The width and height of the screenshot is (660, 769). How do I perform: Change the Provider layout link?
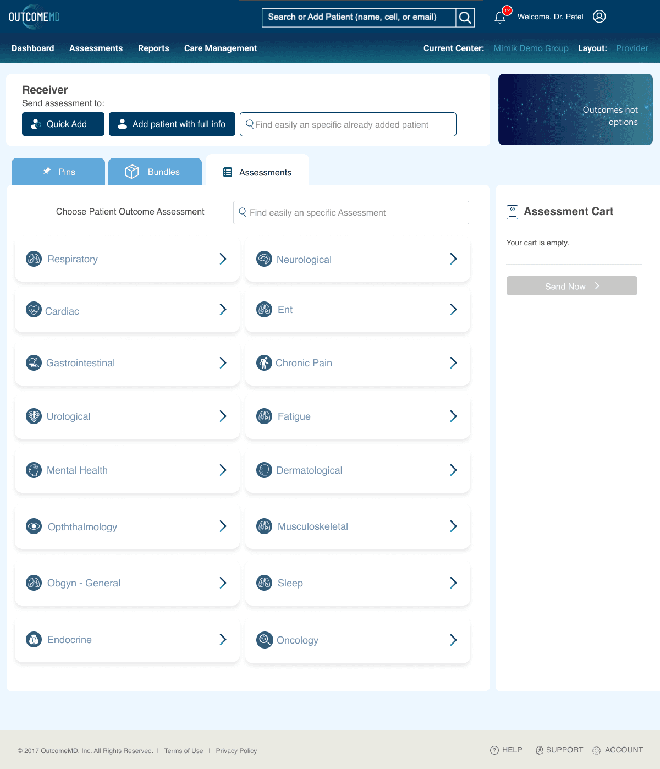point(632,48)
